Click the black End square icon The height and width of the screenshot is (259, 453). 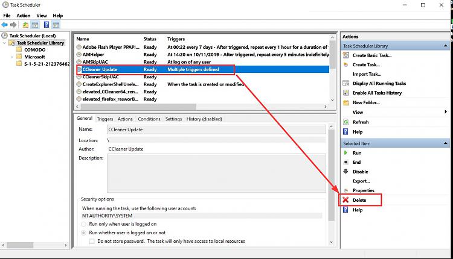tap(346, 162)
